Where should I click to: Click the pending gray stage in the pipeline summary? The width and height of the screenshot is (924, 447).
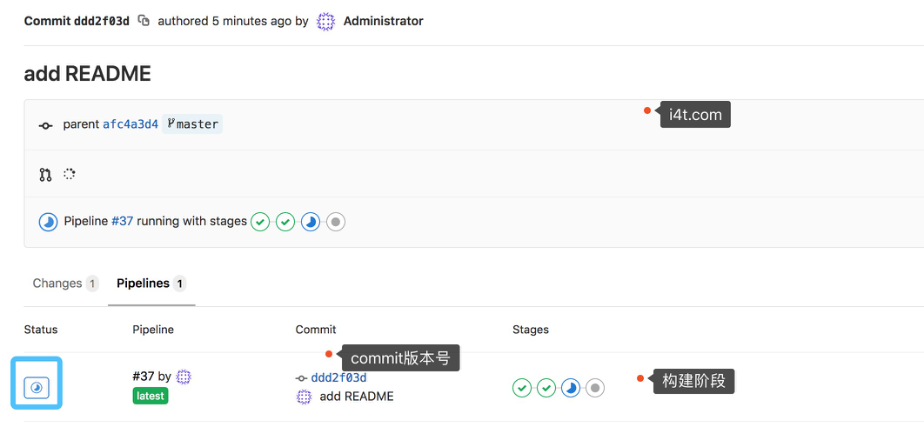point(336,222)
